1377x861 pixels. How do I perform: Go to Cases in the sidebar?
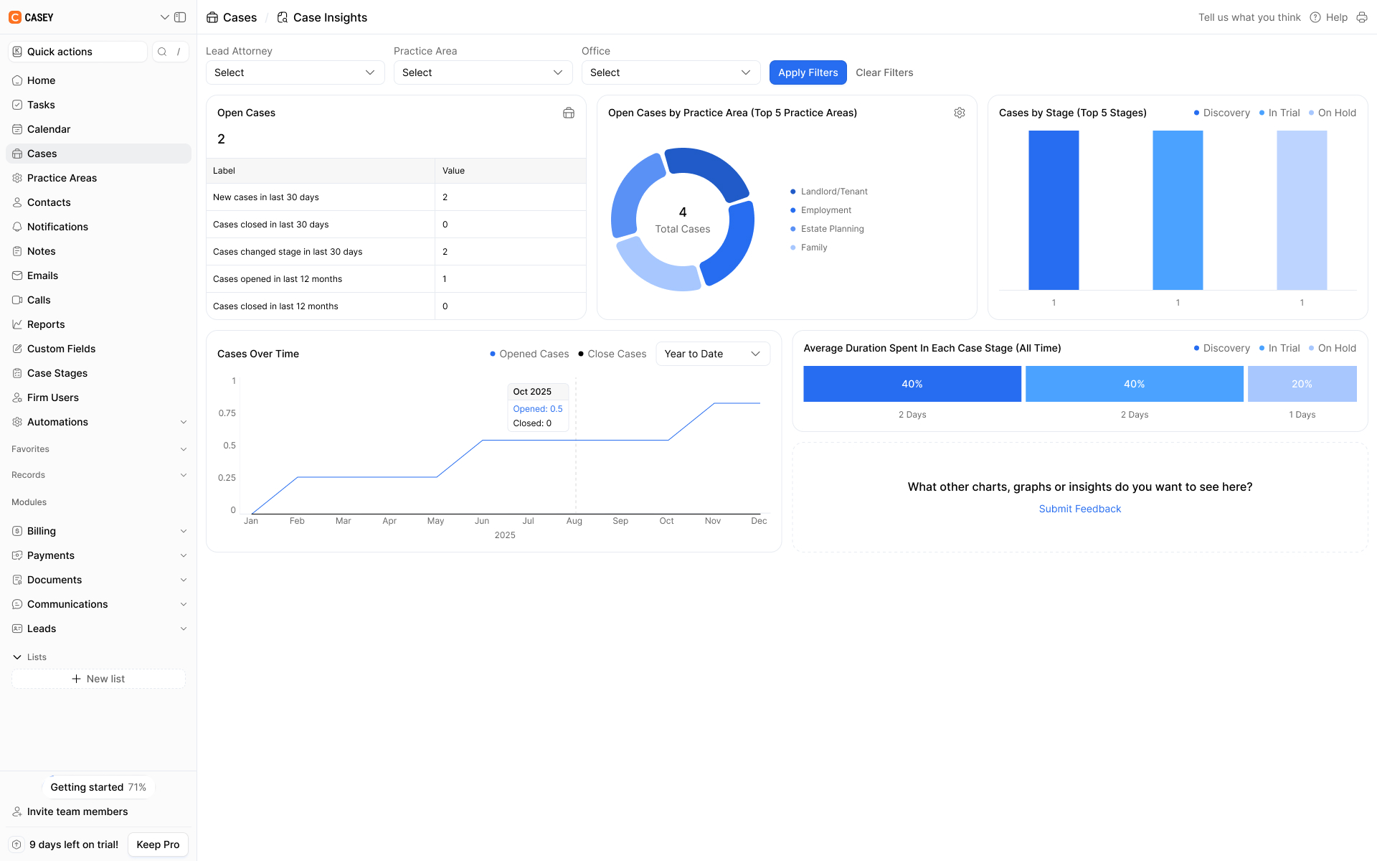tap(98, 154)
